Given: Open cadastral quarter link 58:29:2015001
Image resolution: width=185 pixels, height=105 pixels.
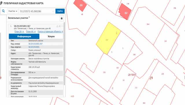Looking at the screenshot, I should point(34,47).
